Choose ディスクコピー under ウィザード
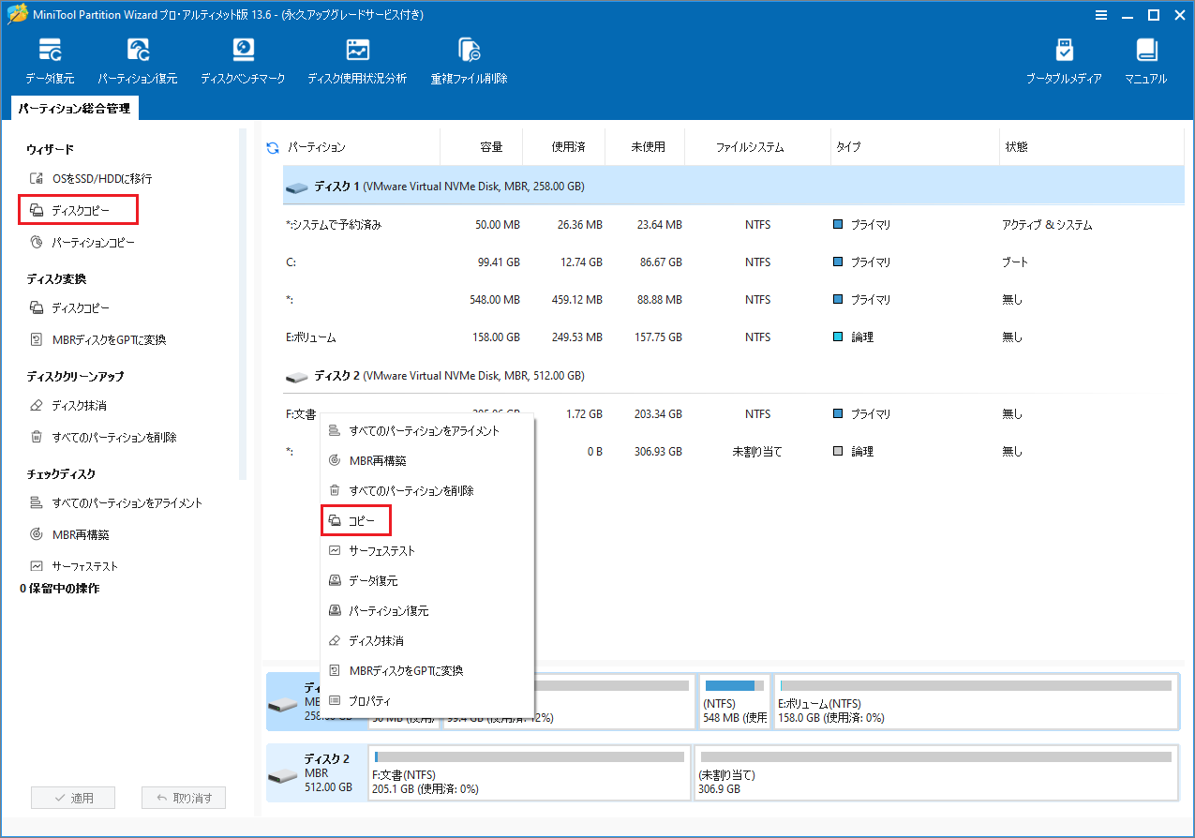1195x838 pixels. click(80, 210)
